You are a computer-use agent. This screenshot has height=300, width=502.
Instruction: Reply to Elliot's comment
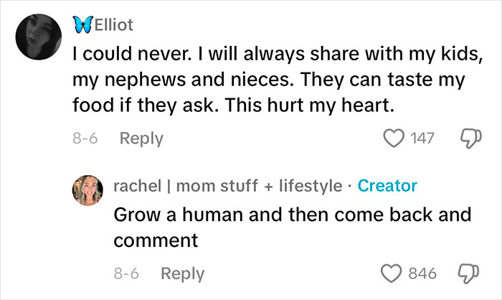click(140, 139)
